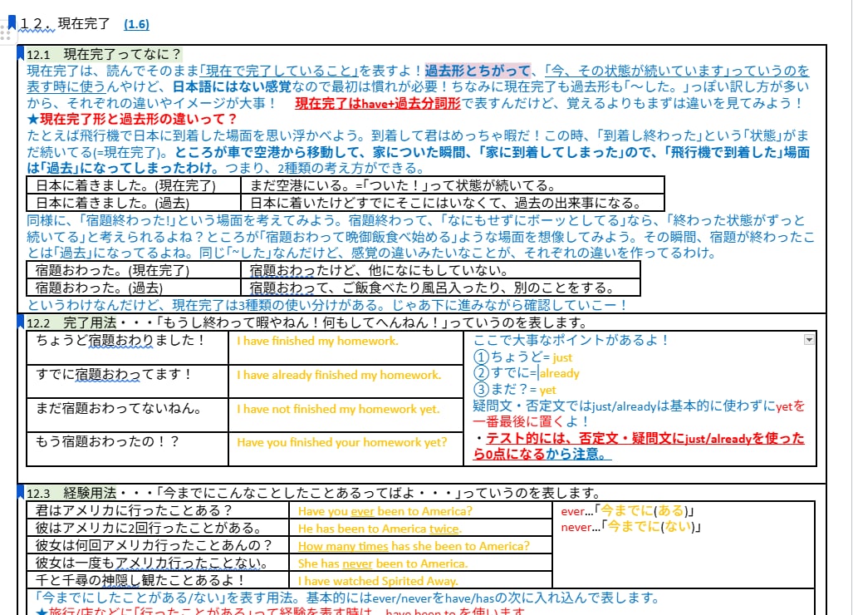Click sentence Have you finished your homework yet?

[x=341, y=442]
